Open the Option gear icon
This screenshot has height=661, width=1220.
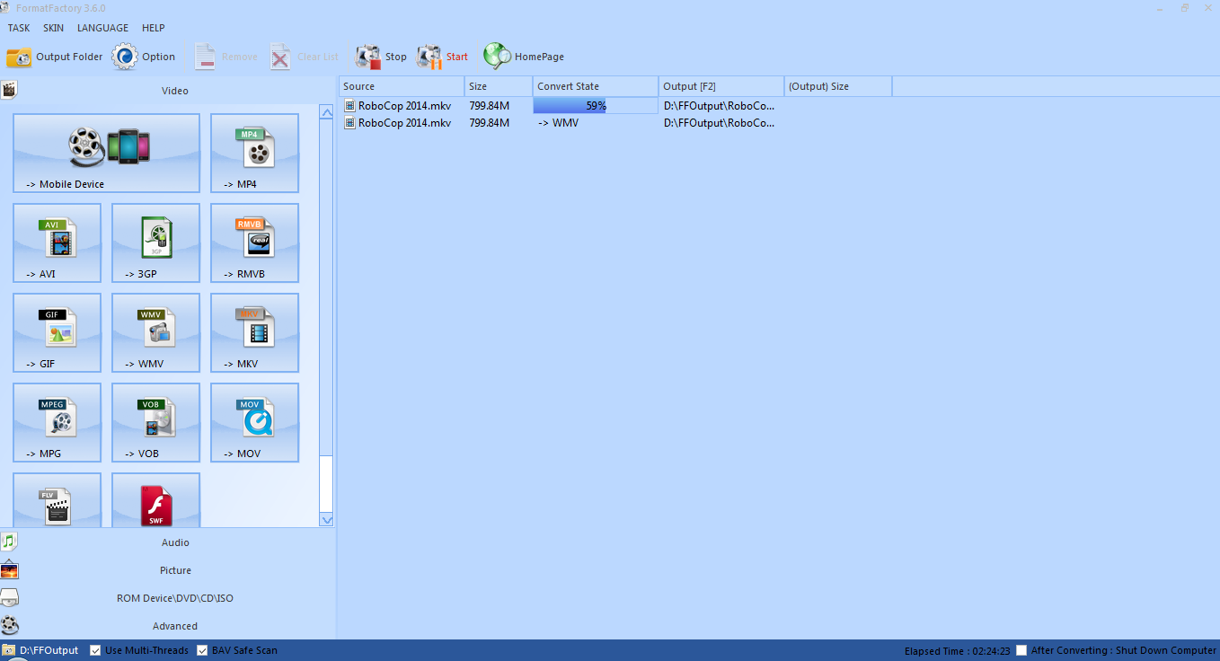125,57
